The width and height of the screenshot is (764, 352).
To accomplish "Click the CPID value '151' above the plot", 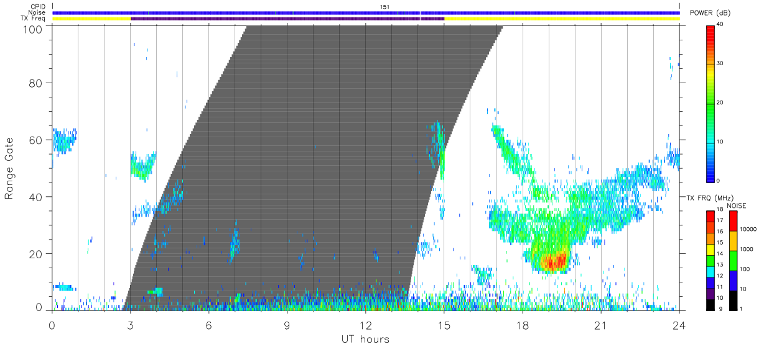I will coord(384,6).
